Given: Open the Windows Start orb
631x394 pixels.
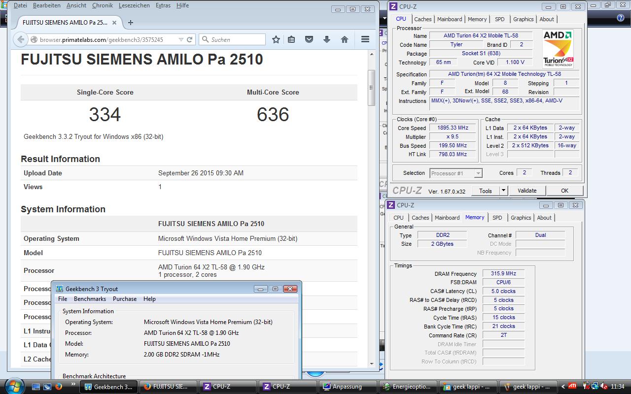Looking at the screenshot, I should pos(13,386).
